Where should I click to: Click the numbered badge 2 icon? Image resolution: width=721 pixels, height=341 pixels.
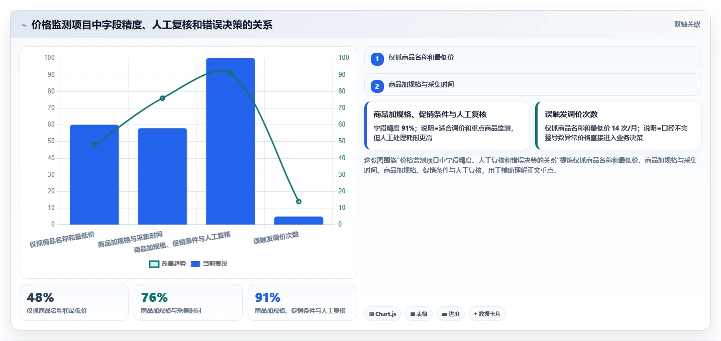(377, 86)
